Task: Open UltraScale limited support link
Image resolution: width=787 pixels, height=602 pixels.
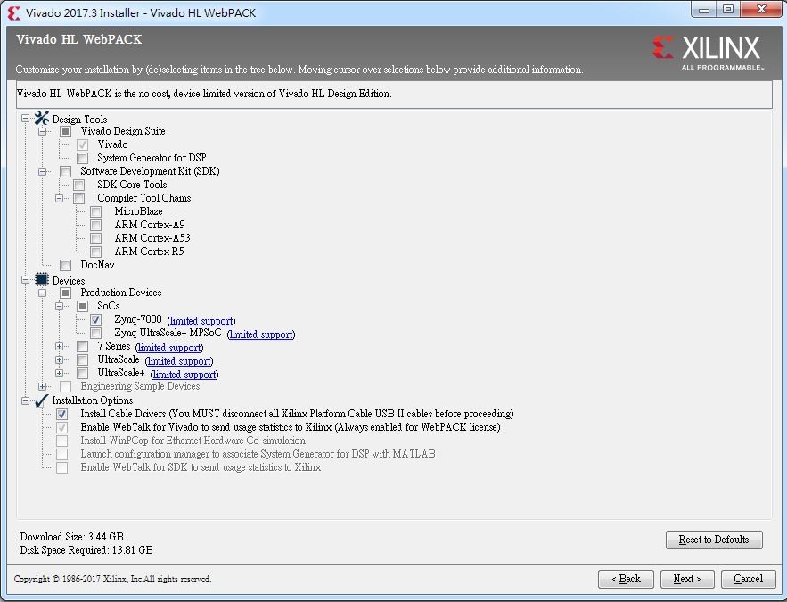Action: [x=179, y=361]
